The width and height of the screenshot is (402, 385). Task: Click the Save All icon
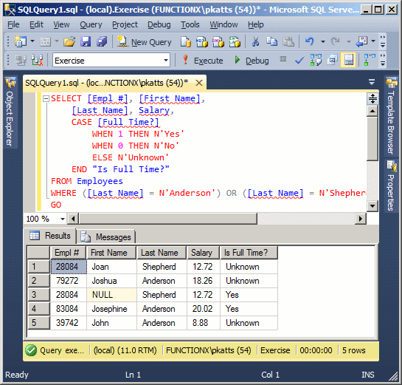pos(102,41)
